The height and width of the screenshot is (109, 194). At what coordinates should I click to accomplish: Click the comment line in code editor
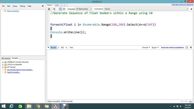101,13
